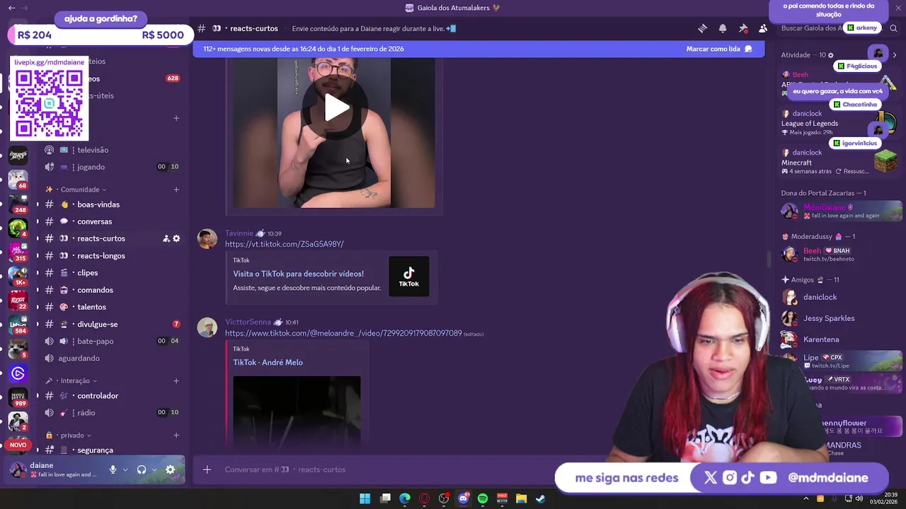Add a channel to Comunidade category
The image size is (906, 509).
(x=176, y=189)
